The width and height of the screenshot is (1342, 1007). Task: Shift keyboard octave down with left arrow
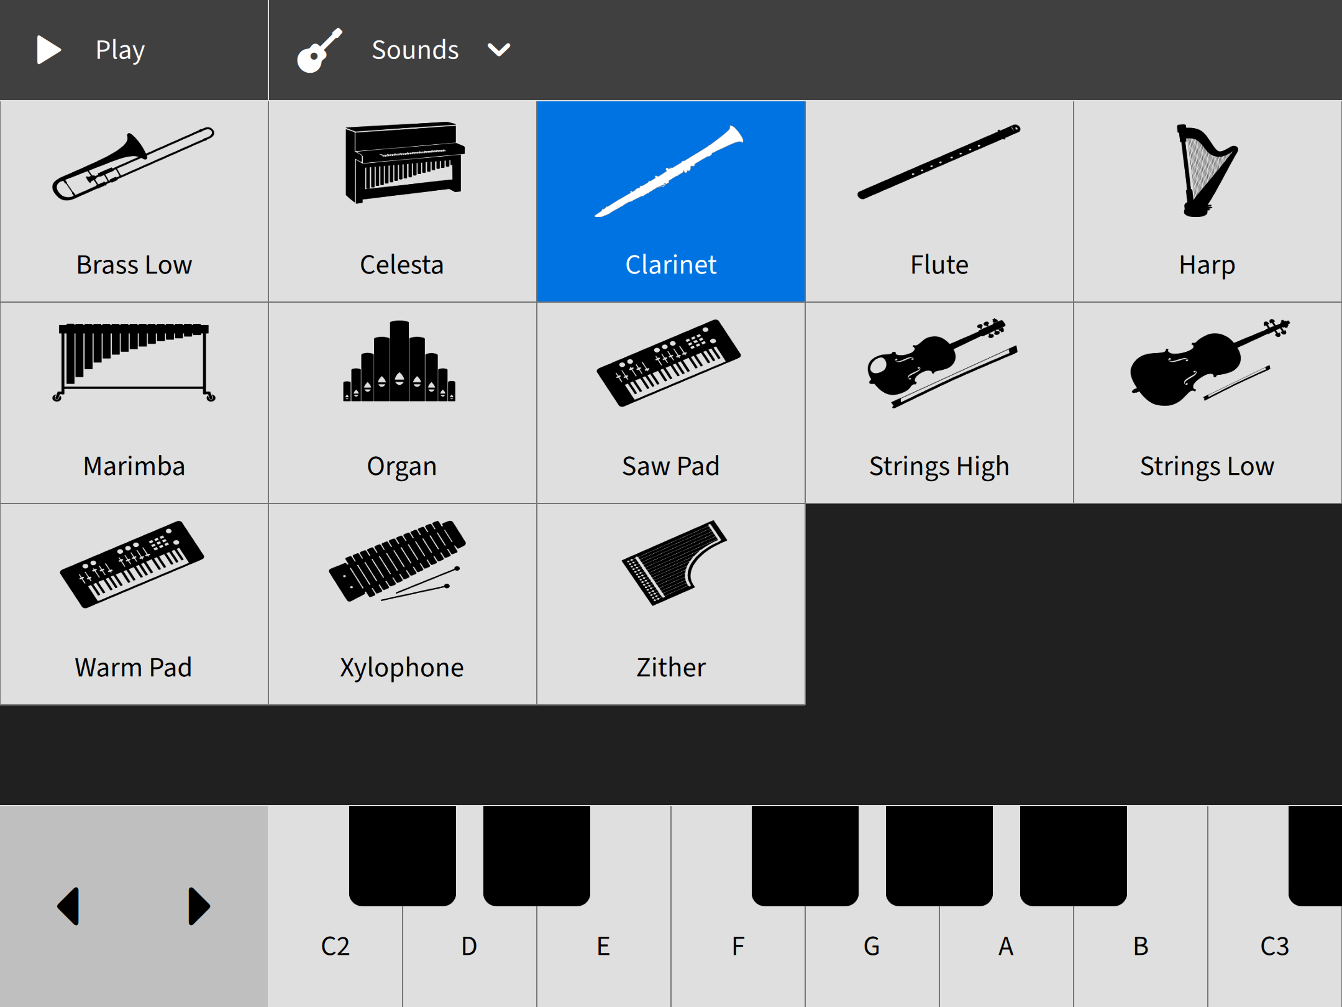[68, 906]
